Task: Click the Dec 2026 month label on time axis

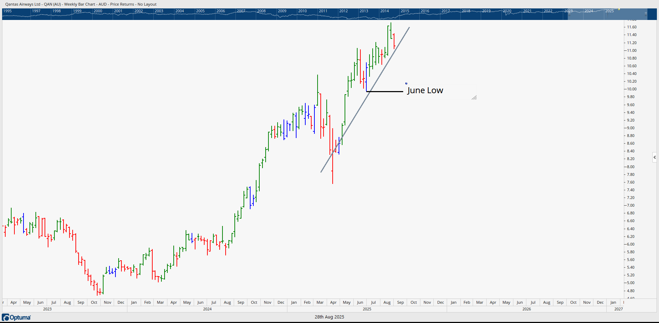Action: pos(600,302)
